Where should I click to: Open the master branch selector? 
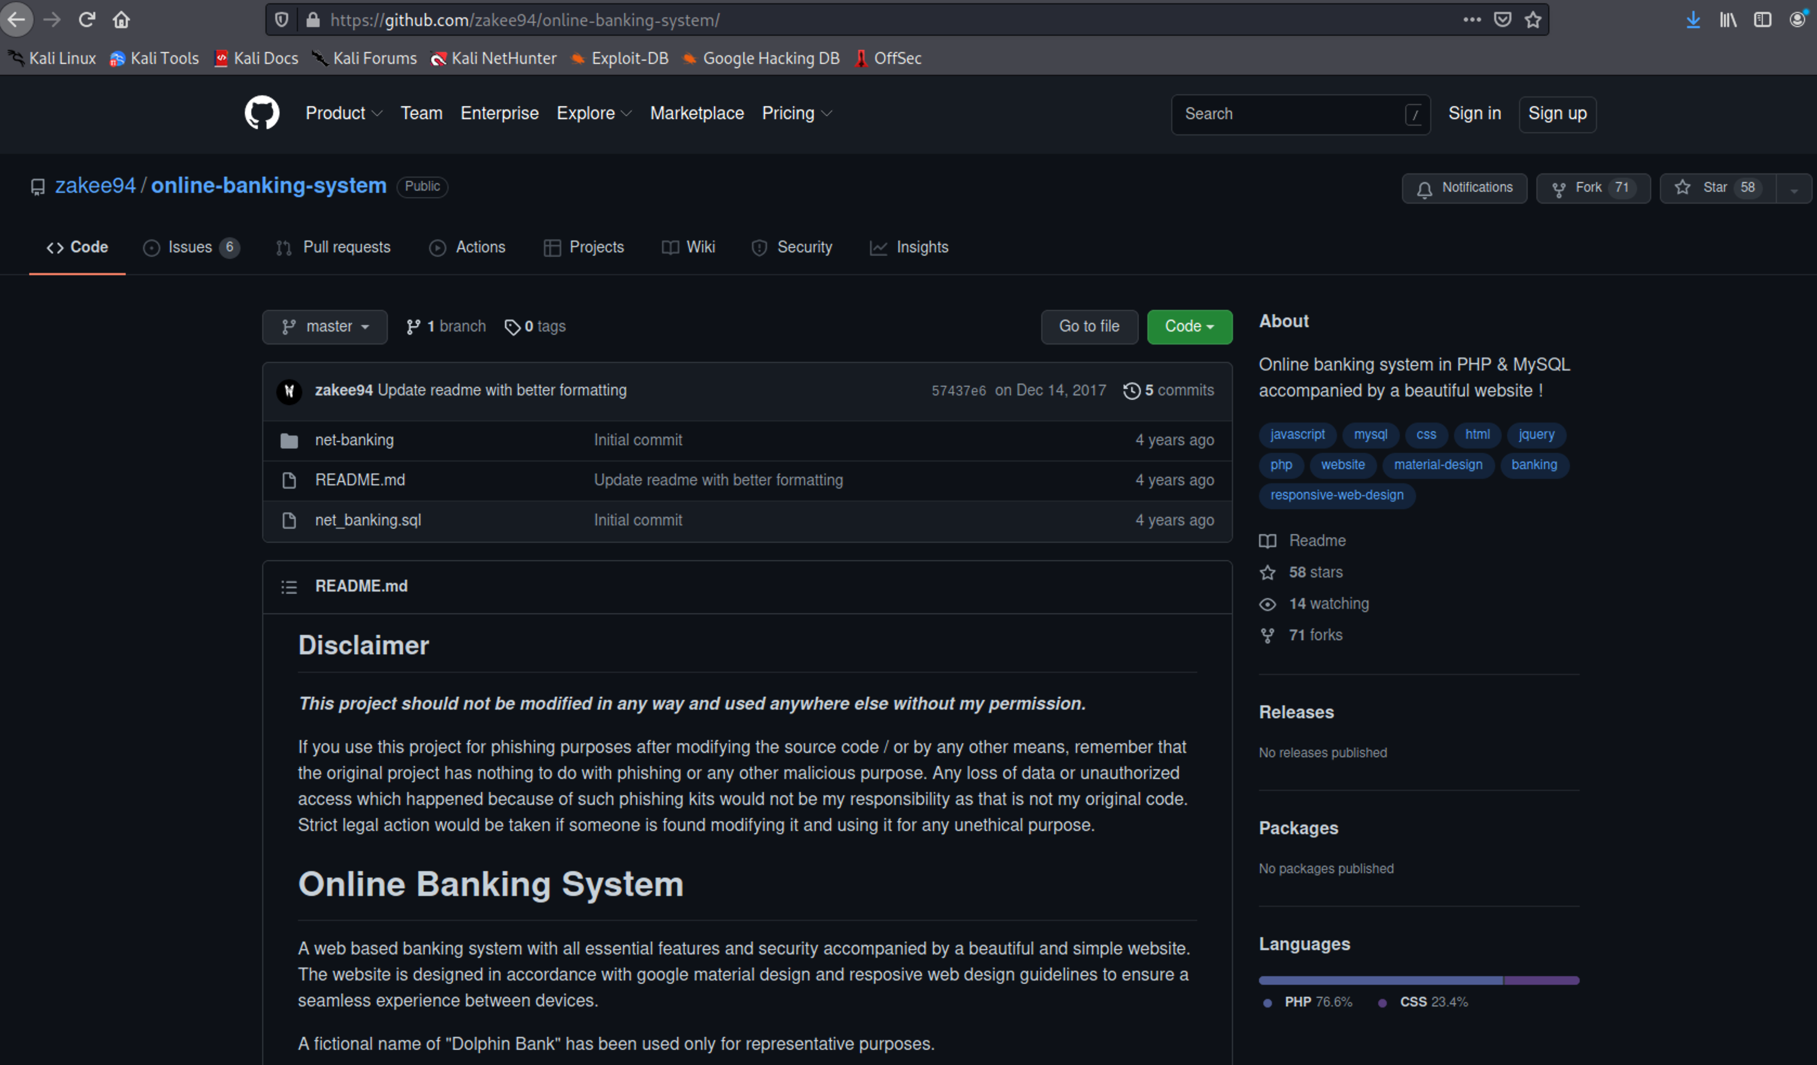(x=325, y=327)
